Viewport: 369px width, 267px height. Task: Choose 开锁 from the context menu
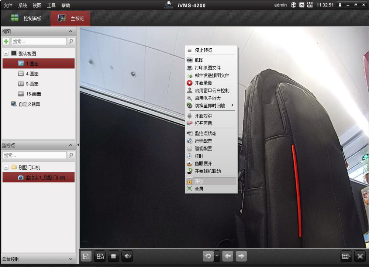point(211,181)
